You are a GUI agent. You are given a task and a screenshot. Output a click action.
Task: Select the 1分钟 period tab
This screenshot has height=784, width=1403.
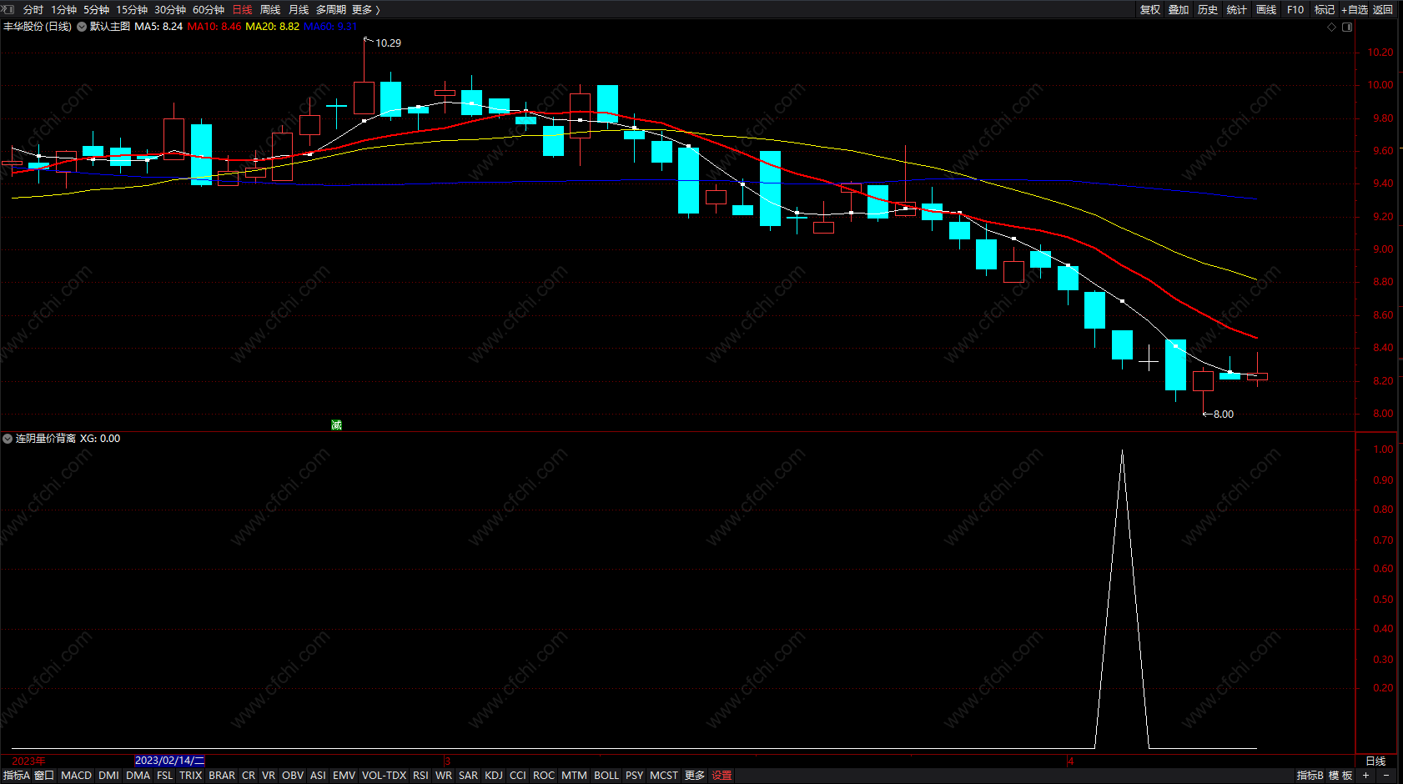[x=63, y=9]
